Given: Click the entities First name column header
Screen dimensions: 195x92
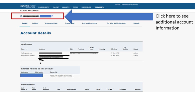Looking at the screenshot, I should pos(39,72).
